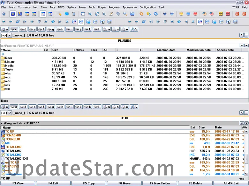Open the NTFS menu

coord(61,7)
